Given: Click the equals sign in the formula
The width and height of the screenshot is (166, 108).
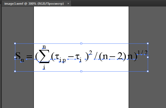Looking at the screenshot, I should coord(29,57).
